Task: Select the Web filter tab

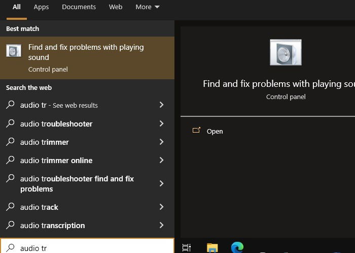Action: coord(116,7)
